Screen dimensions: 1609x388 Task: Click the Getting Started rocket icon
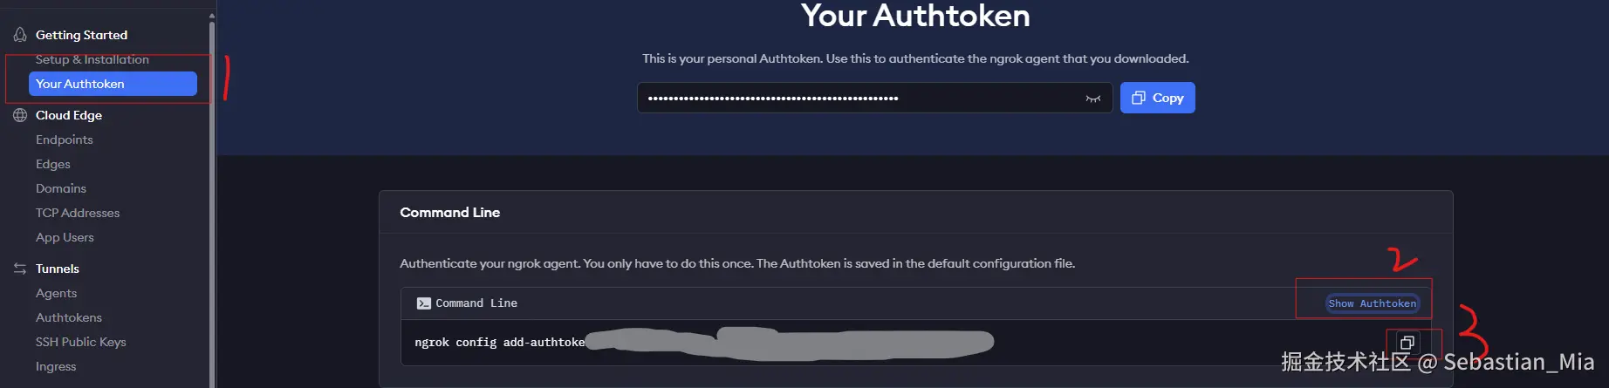click(20, 35)
